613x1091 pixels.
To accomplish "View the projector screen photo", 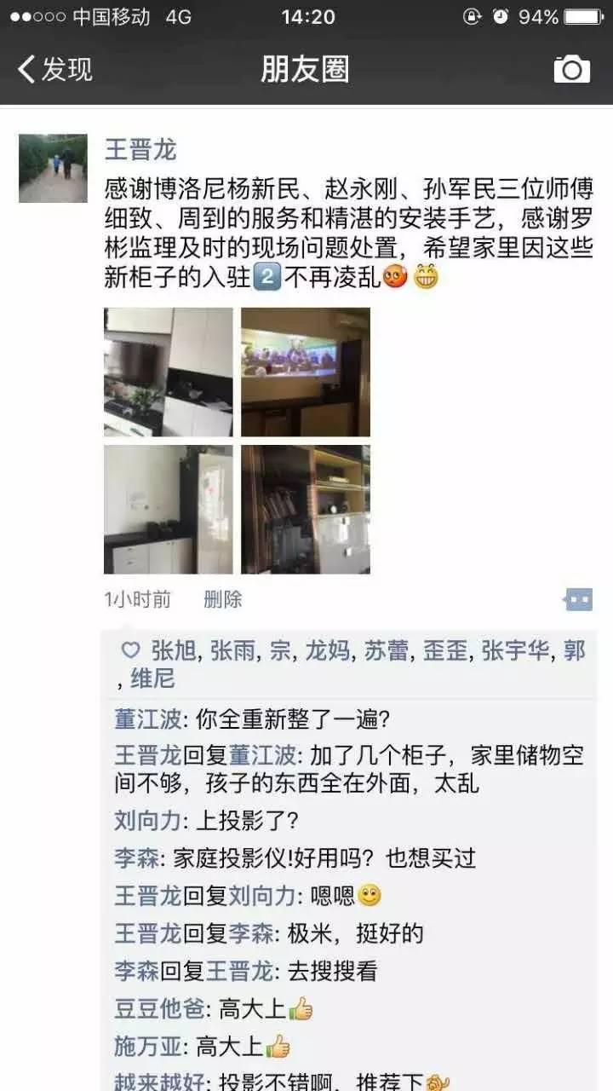I will [x=306, y=372].
